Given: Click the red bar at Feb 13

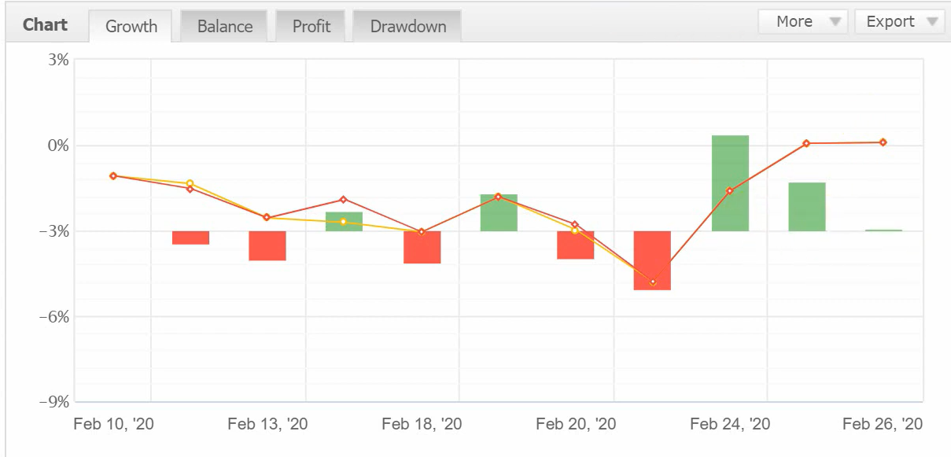Looking at the screenshot, I should pyautogui.click(x=267, y=245).
